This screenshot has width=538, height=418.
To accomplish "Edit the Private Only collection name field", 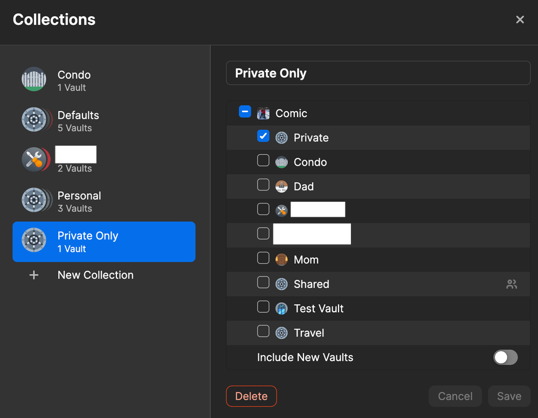I will click(377, 73).
